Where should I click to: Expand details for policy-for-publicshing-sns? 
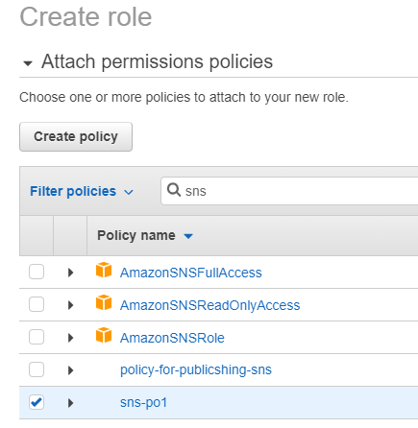pos(71,370)
